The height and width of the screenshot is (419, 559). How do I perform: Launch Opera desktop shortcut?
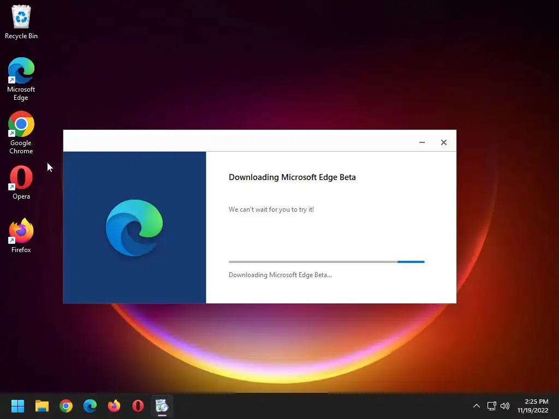pyautogui.click(x=21, y=182)
